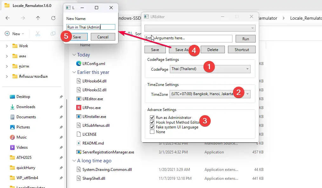Click Shortcut button in LREditor
Viewport: 322px width, 188px height.
pos(242,49)
